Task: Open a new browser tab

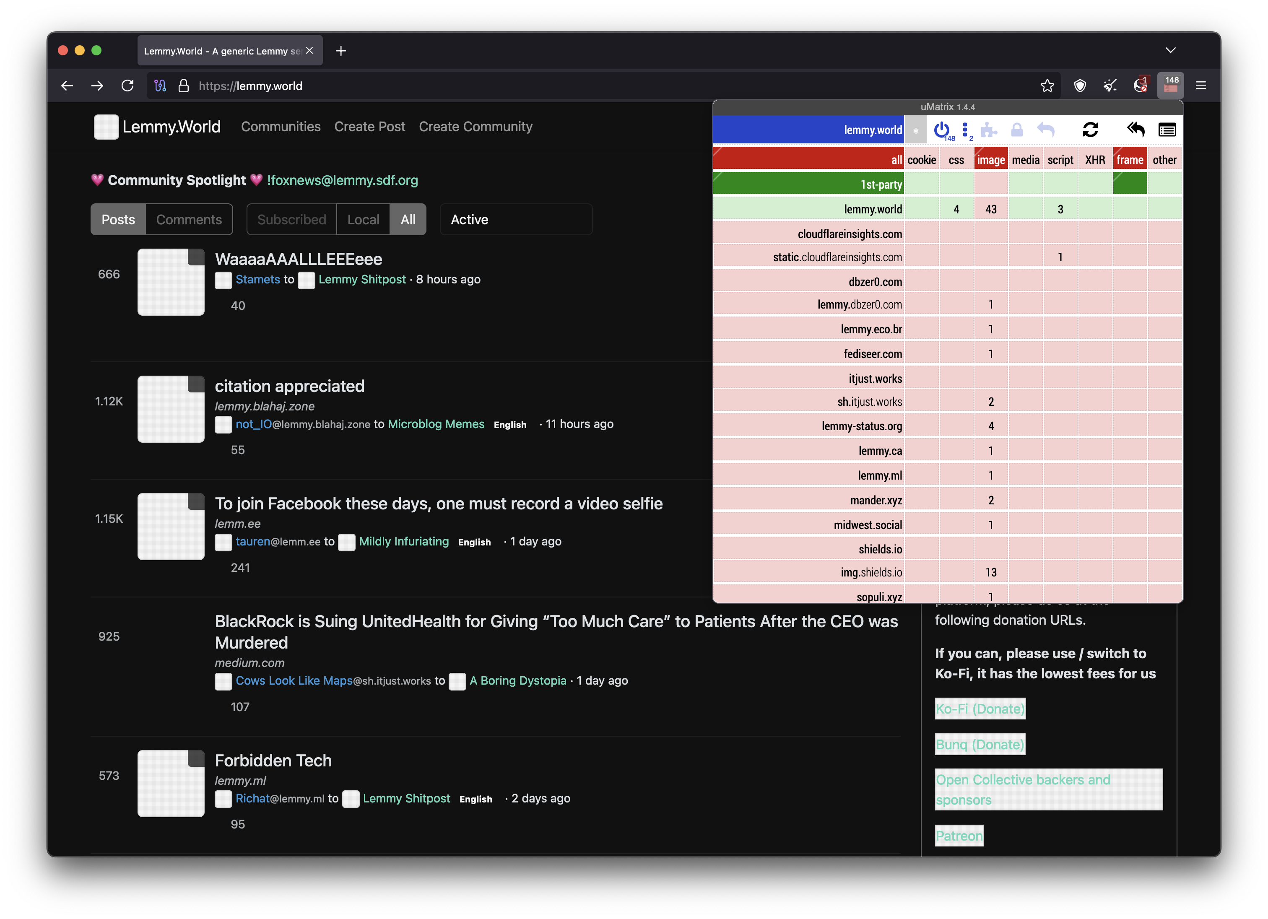Action: [341, 51]
